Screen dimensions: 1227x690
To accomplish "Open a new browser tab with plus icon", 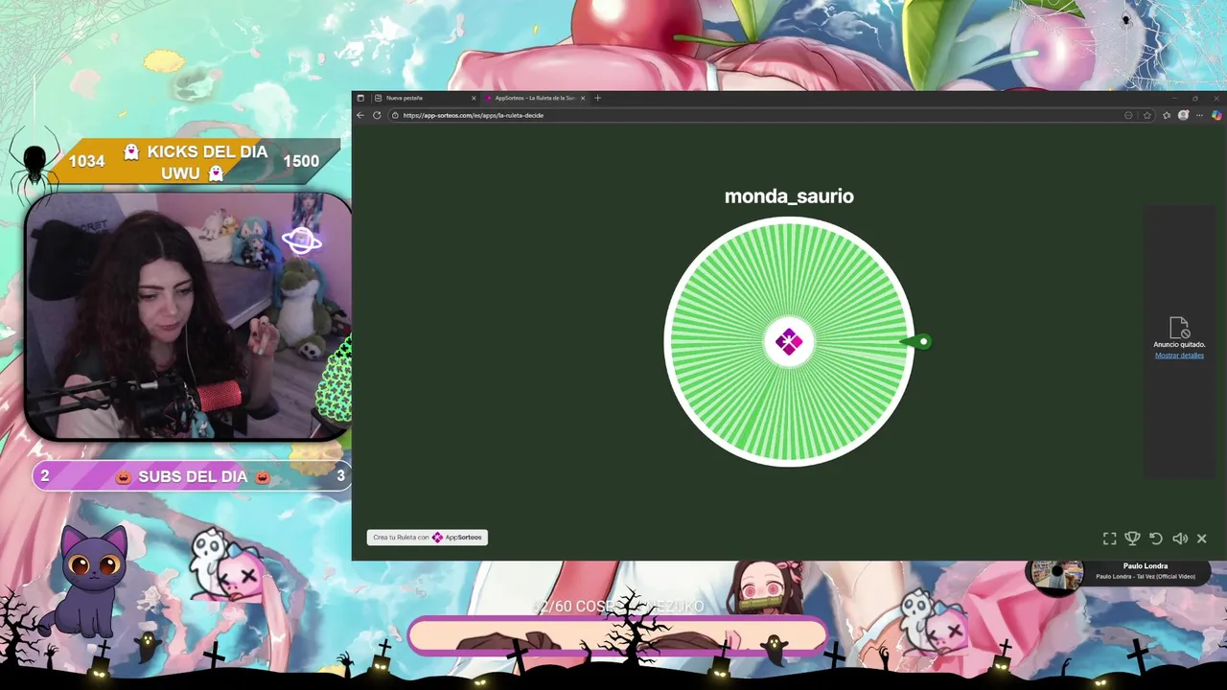I will (x=597, y=98).
